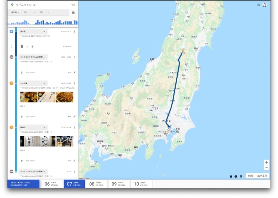
Task: Open the year 2020 dropdown
Action: click(x=15, y=12)
